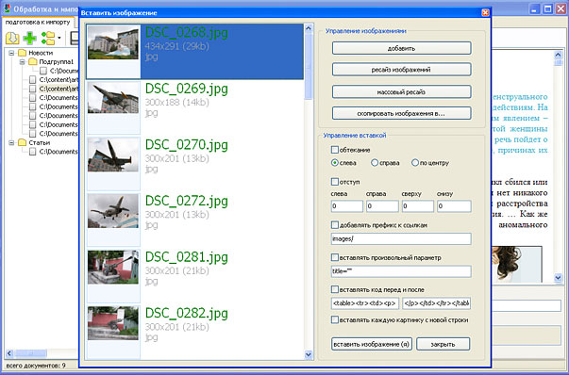Click вставить изображение (я) button
The image size is (569, 375).
click(x=372, y=344)
